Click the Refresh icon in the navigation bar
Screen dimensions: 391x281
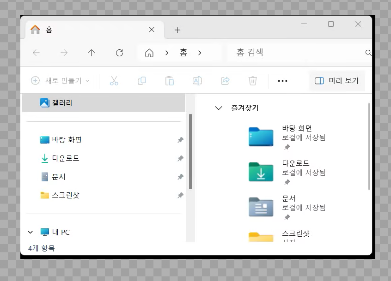click(x=119, y=53)
